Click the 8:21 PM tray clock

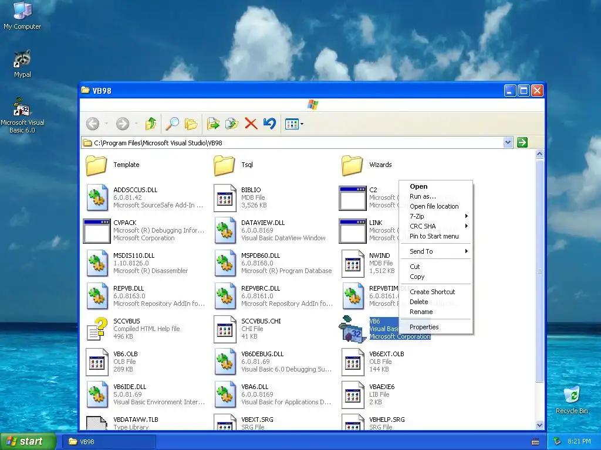579,441
